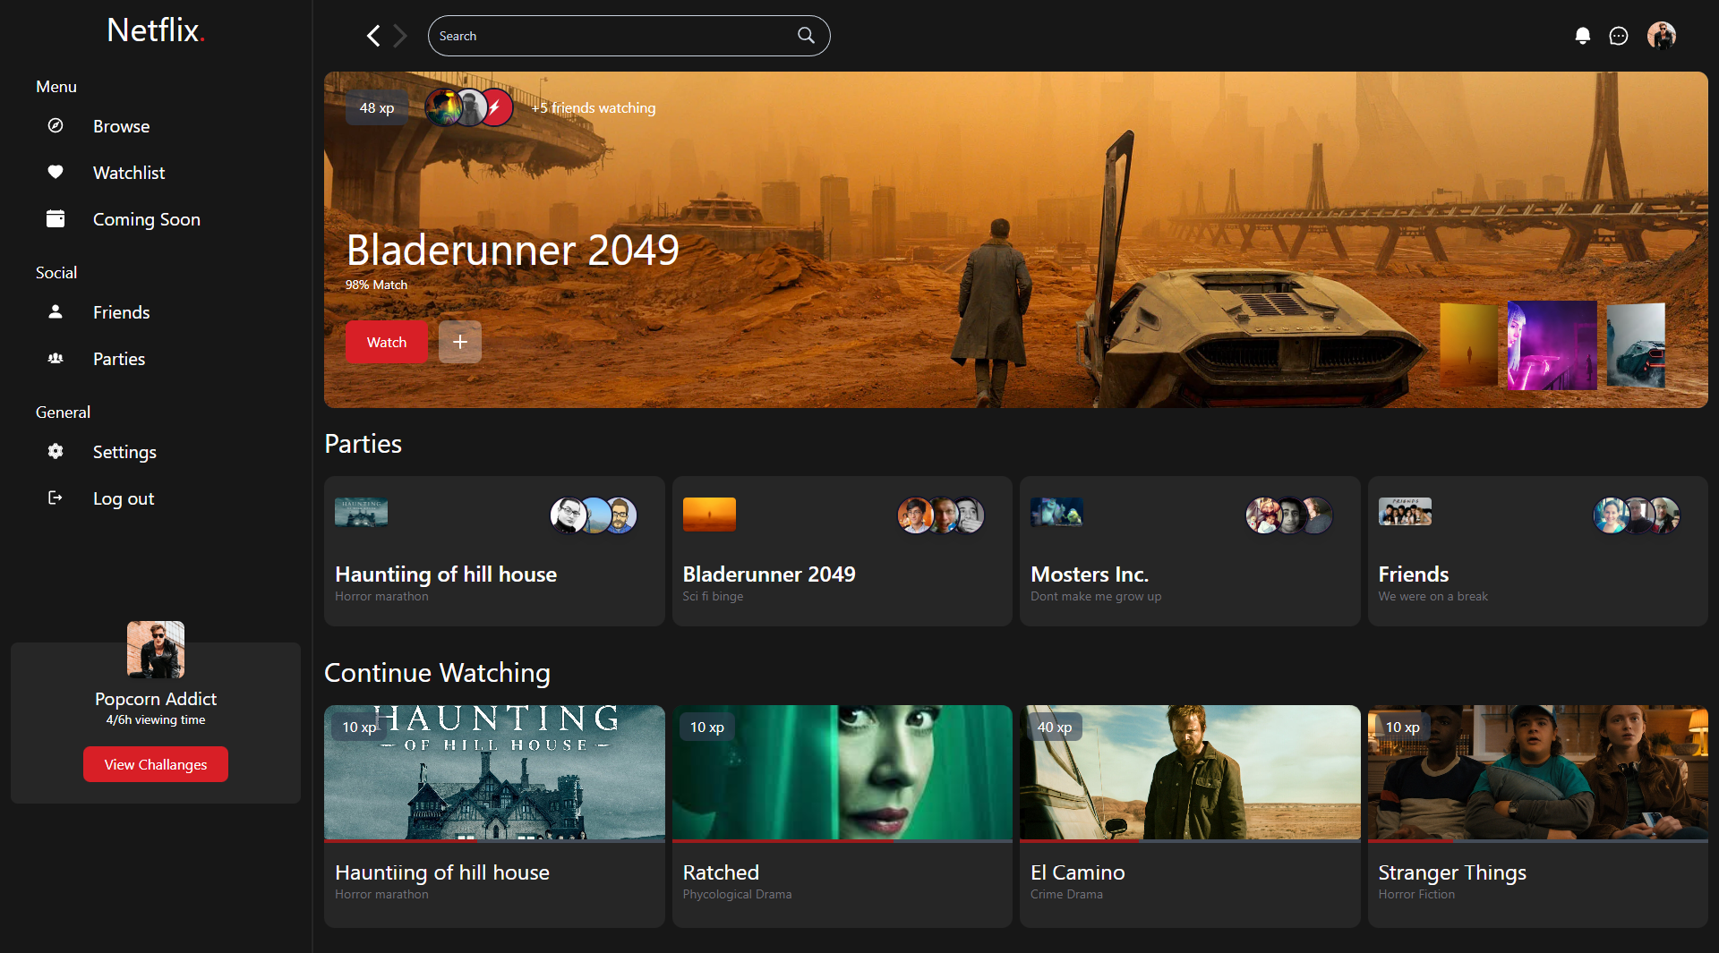Open the profile avatar in top bar
The image size is (1719, 953).
1662,36
